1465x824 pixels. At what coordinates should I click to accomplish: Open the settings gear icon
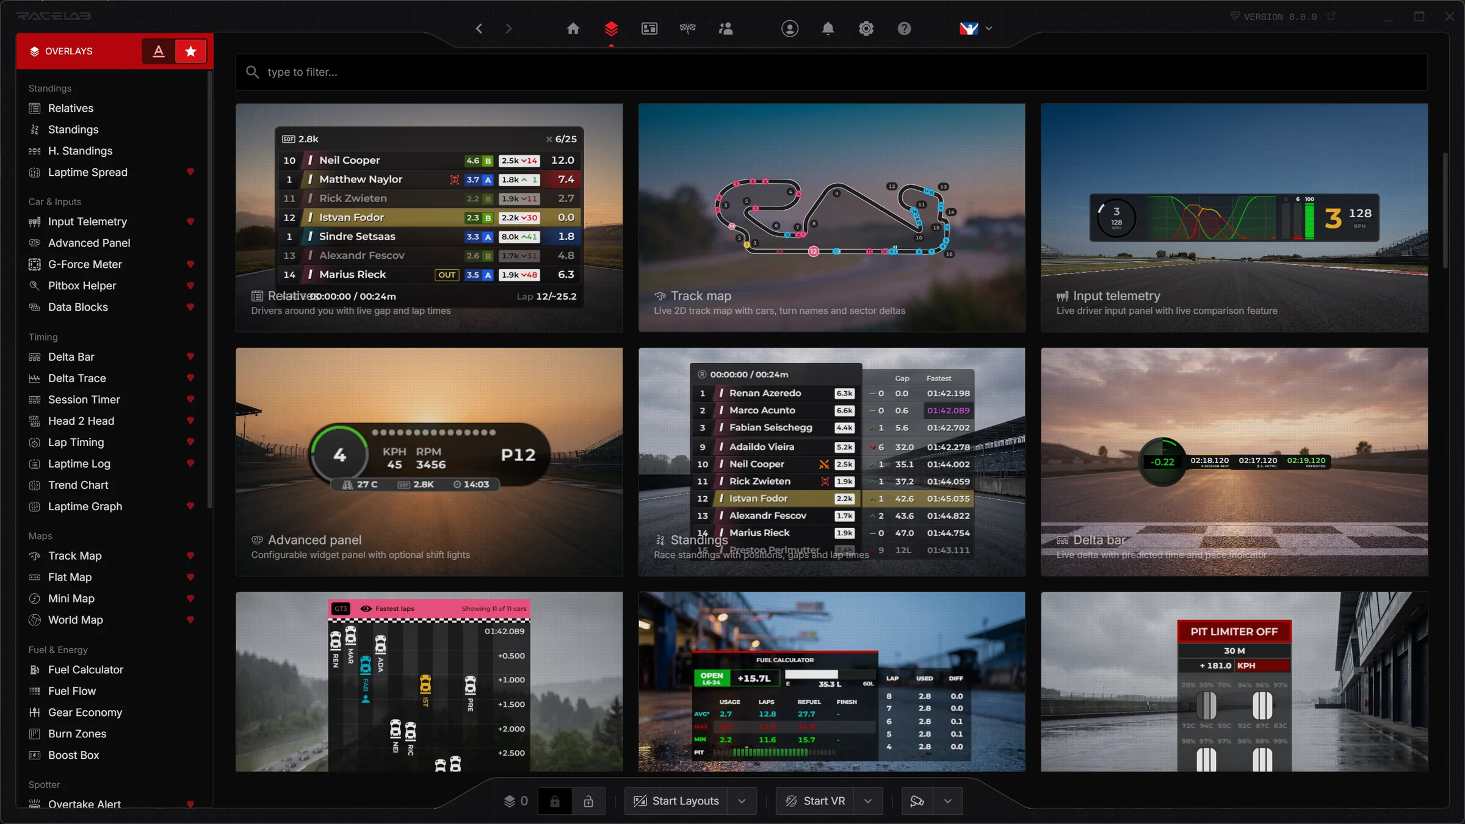(866, 29)
